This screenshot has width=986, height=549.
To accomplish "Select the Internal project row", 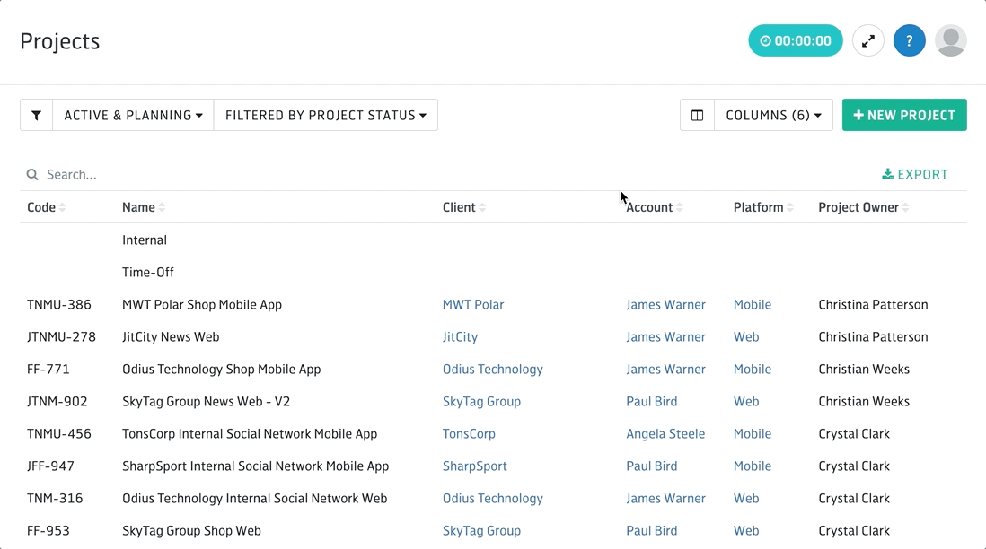I will tap(493, 240).
